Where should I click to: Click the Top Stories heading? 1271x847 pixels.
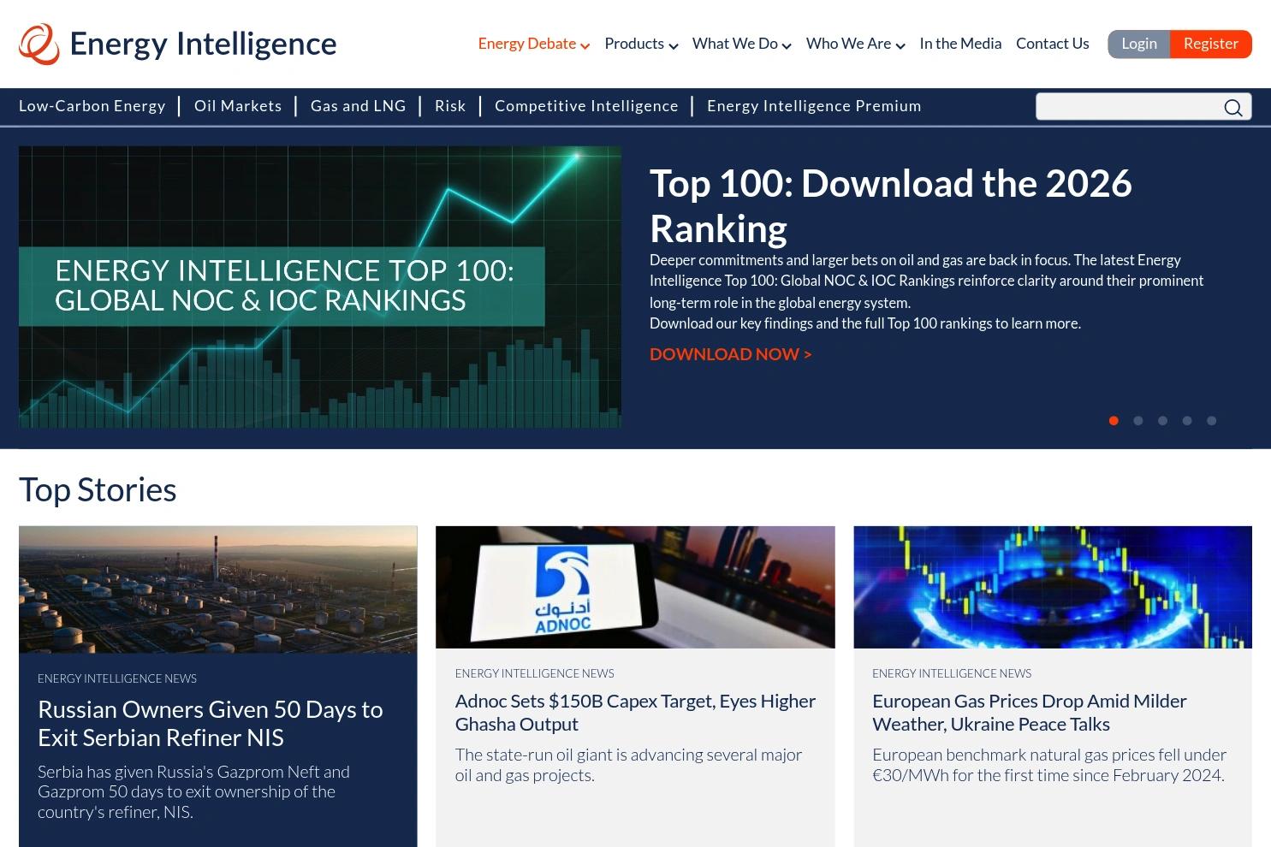point(98,489)
